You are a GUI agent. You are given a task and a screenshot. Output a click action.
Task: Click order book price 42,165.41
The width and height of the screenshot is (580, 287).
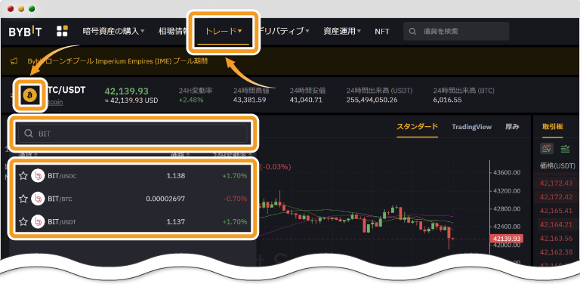coord(556,211)
